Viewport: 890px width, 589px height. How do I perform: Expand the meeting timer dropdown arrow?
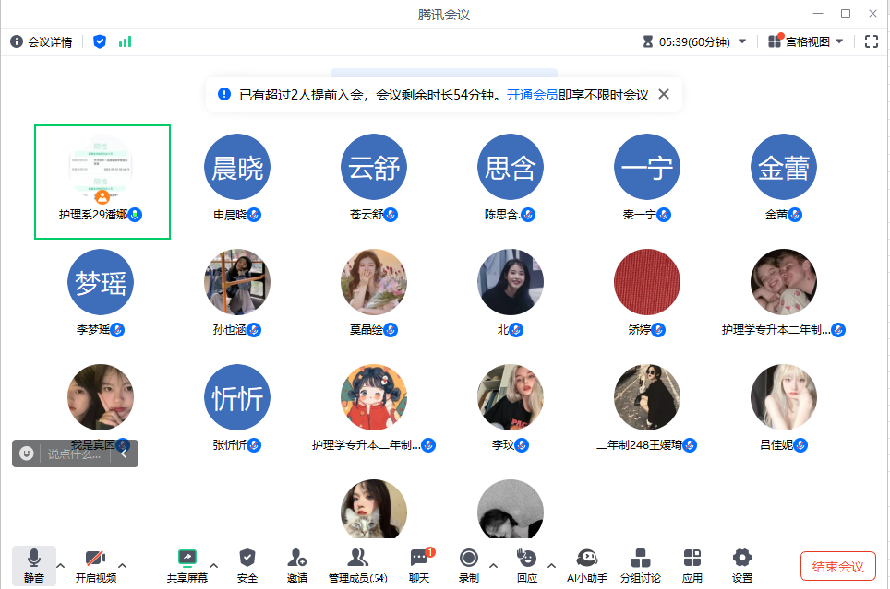pyautogui.click(x=742, y=41)
